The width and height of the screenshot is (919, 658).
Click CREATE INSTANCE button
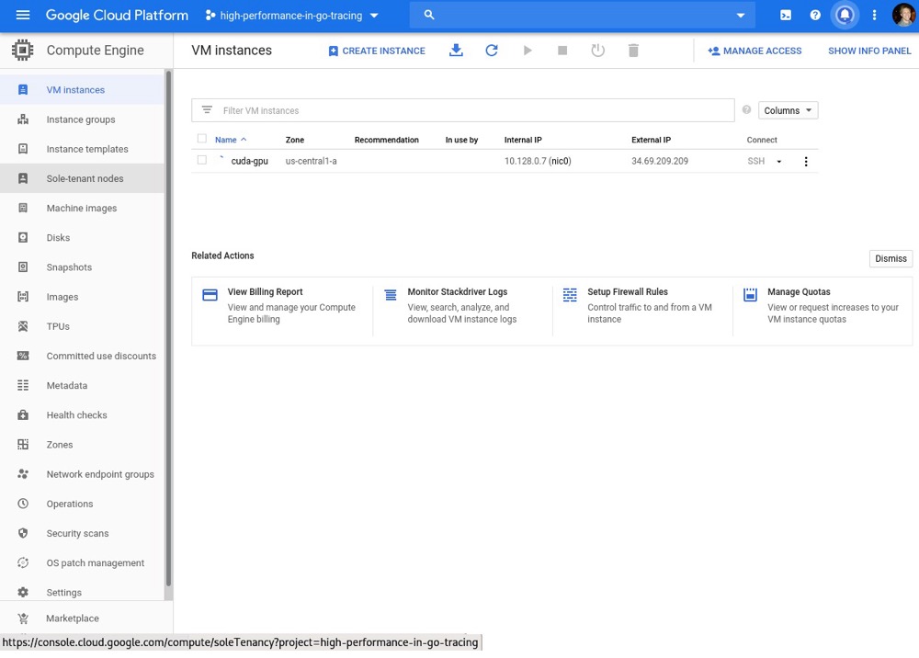(377, 51)
